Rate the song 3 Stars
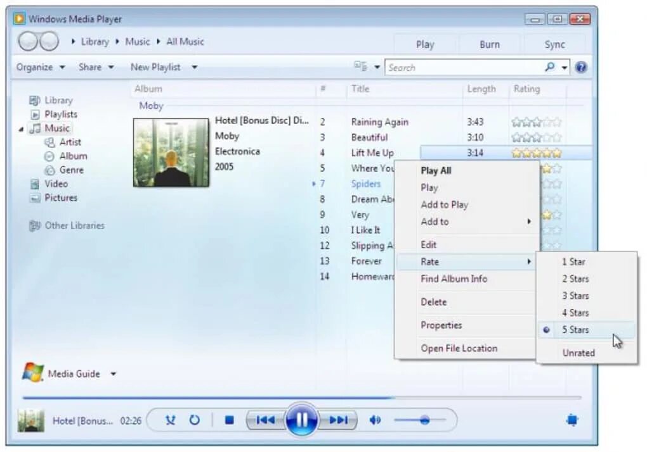This screenshot has width=647, height=452. pos(586,296)
